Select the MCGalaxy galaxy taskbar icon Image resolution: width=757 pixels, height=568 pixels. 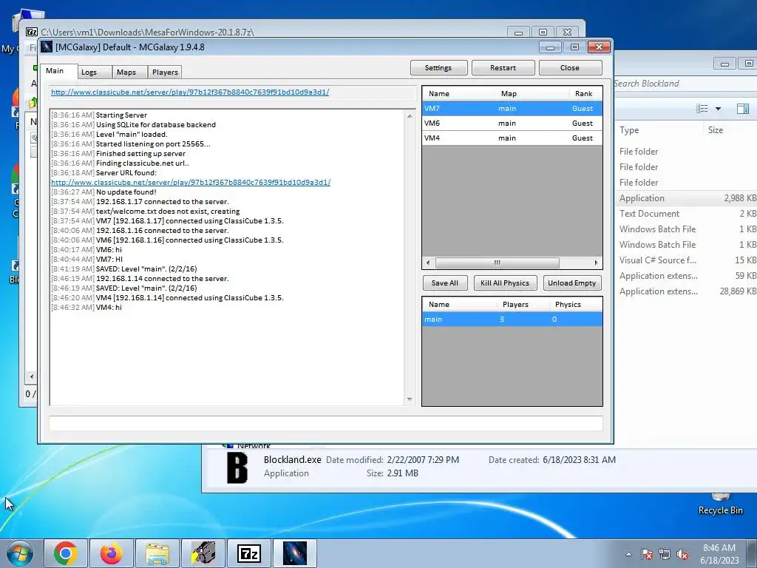click(x=295, y=553)
